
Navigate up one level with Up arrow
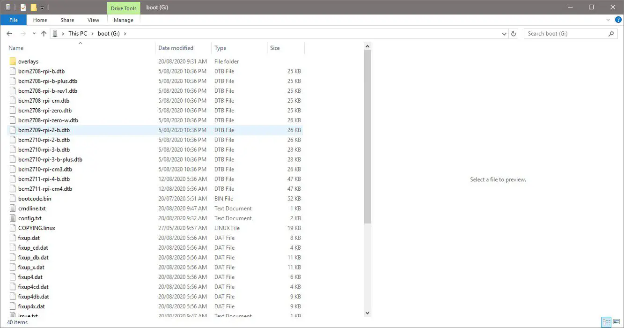[x=44, y=34]
